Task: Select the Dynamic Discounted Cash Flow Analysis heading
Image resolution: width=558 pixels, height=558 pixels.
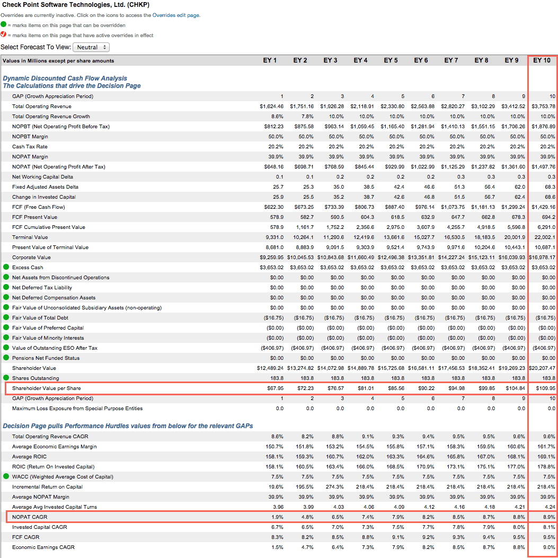Action: [65, 78]
